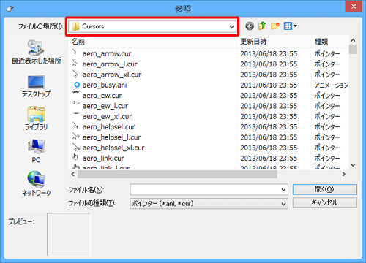Select the aero_ew_l.cur file icon
This screenshot has height=263, width=366.
click(76, 103)
